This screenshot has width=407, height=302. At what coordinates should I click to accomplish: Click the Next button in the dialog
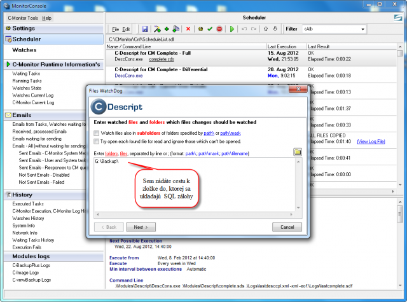coord(141,227)
